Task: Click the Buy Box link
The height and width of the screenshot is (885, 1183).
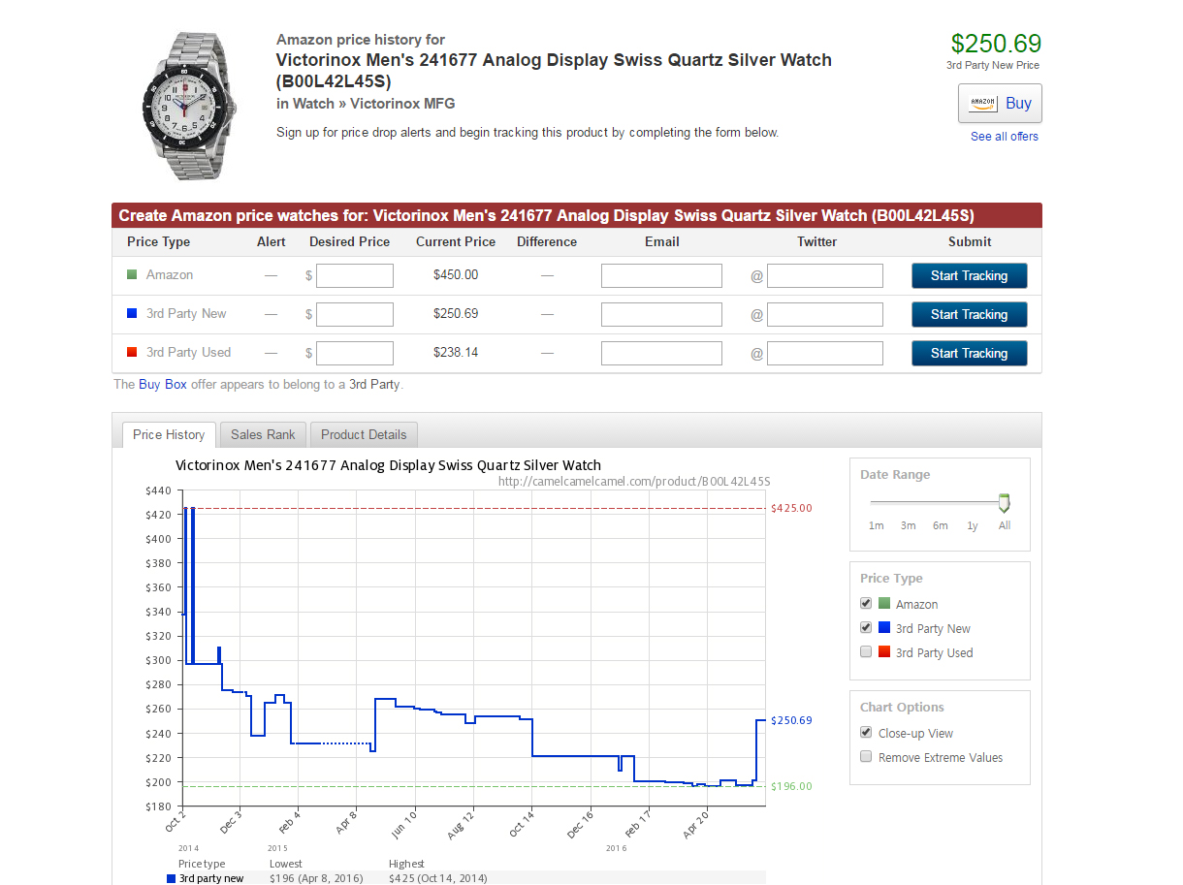Action: tap(163, 384)
